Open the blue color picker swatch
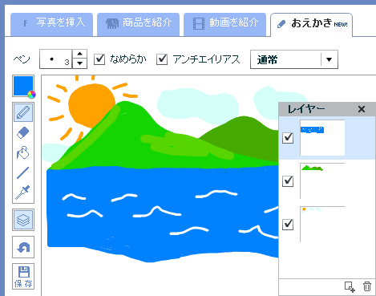This screenshot has width=376, height=296. [x=23, y=86]
